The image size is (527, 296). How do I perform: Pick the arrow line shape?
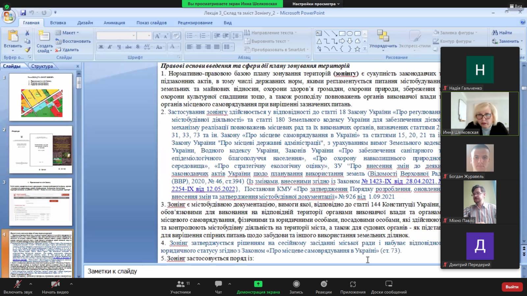coord(334,33)
